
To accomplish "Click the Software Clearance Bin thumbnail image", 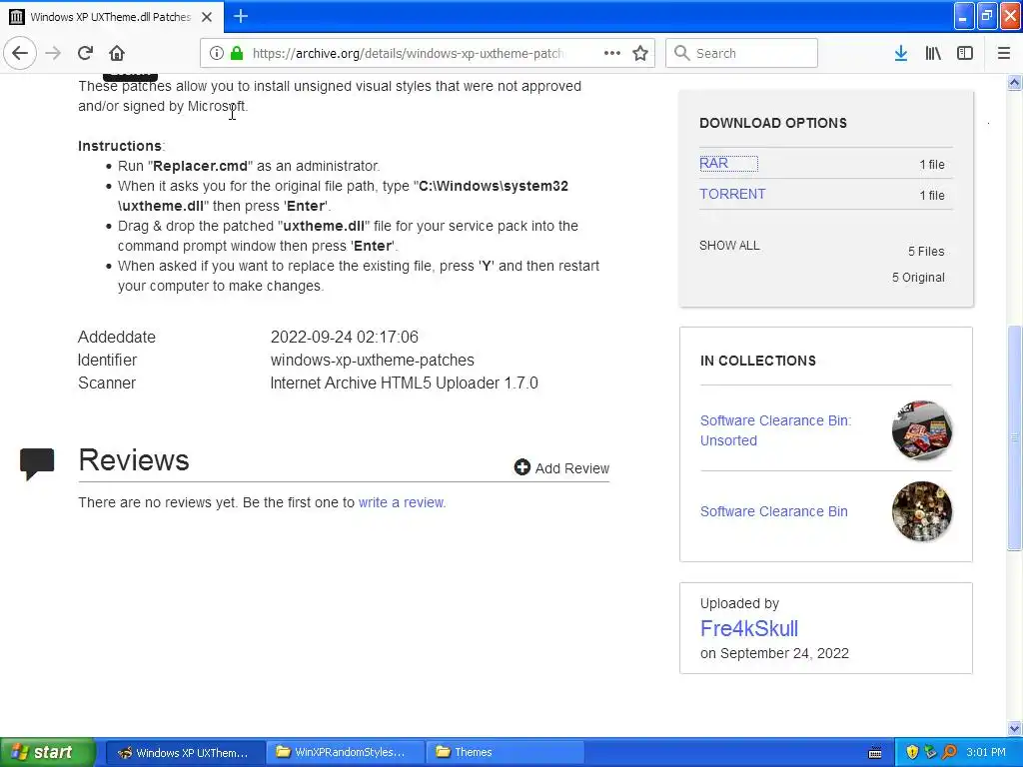I will click(922, 511).
